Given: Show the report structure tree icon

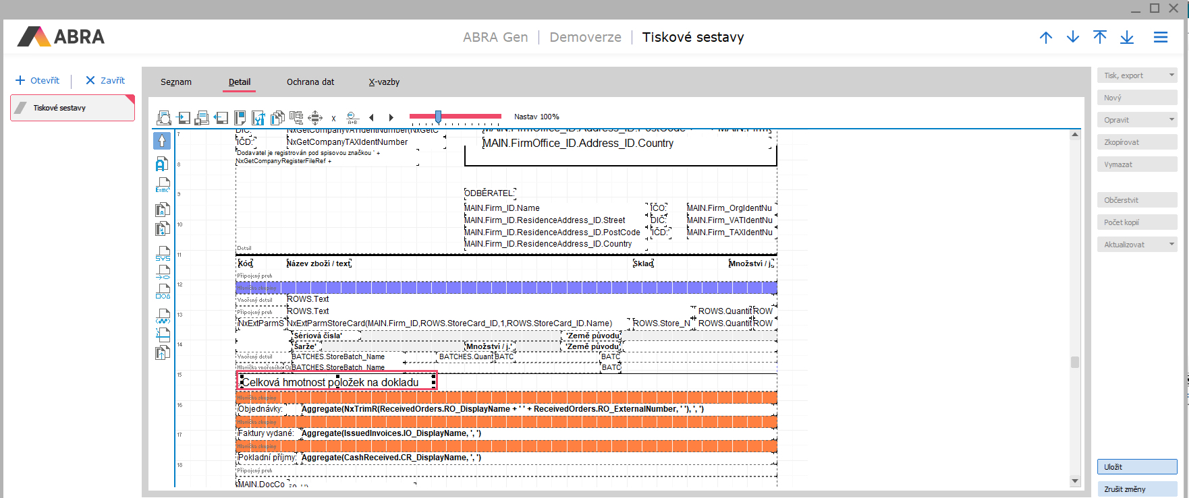Looking at the screenshot, I should (x=296, y=118).
